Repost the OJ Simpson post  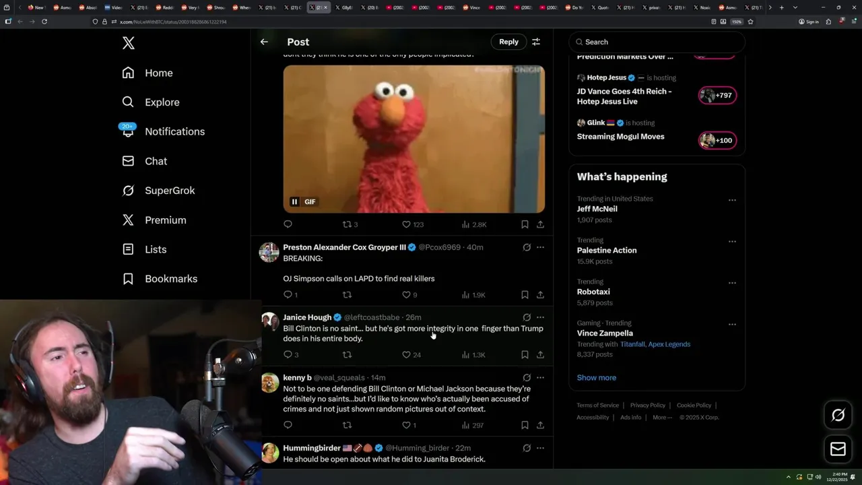(x=347, y=294)
